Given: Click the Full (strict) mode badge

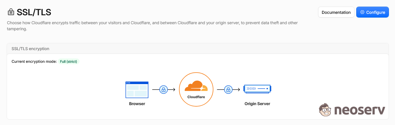Looking at the screenshot, I should (x=69, y=62).
